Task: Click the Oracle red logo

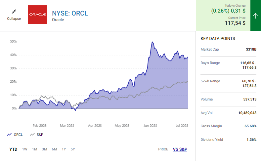Action: pos(37,15)
